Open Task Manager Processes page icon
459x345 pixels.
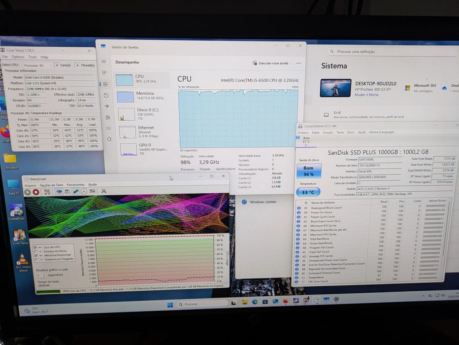click(x=104, y=72)
